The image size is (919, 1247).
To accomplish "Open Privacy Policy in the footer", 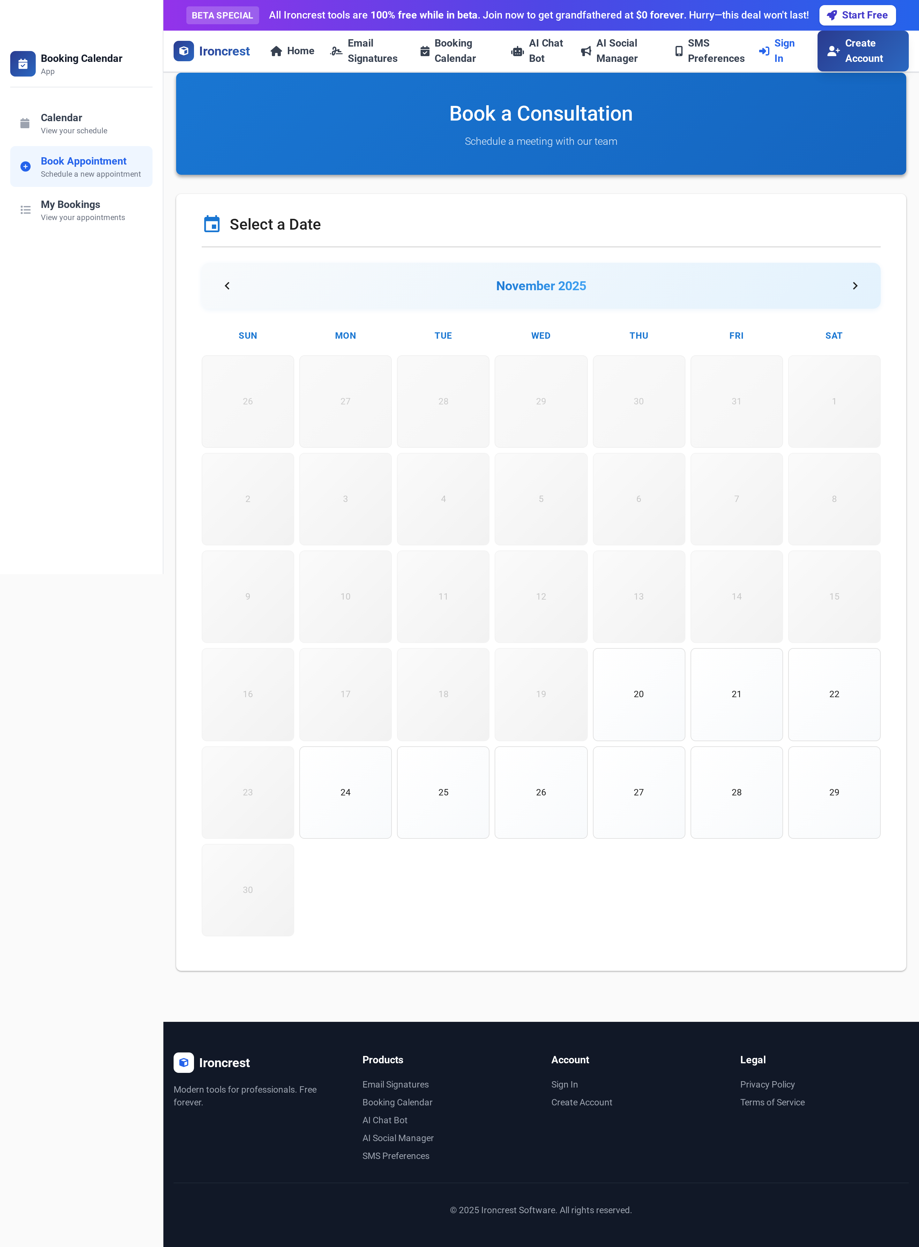I will pyautogui.click(x=767, y=1084).
